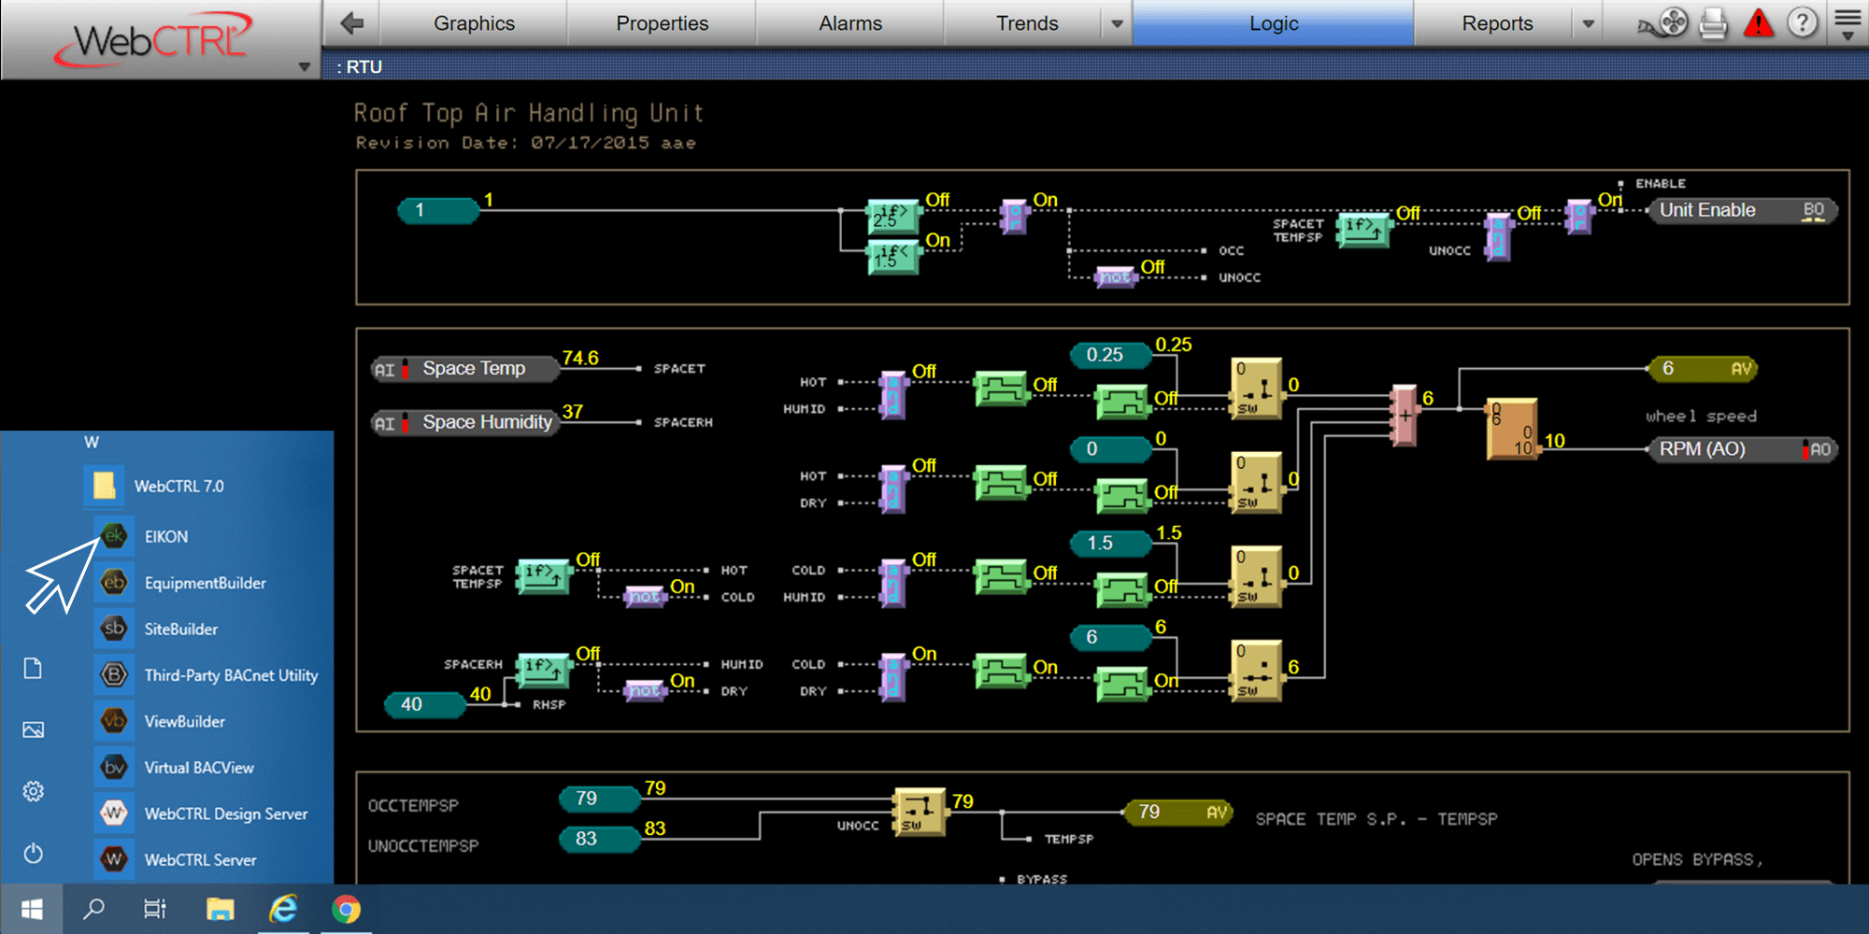Click the if> 2.5 comparator block
The width and height of the screenshot is (1869, 934).
892,216
